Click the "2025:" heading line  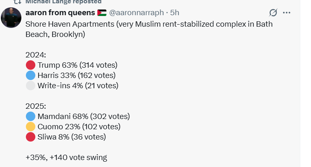click(35, 106)
